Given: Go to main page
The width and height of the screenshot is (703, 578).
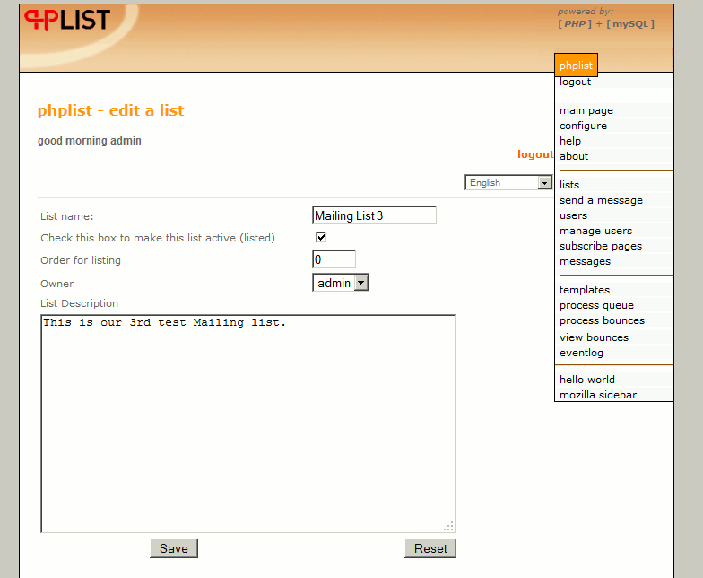Looking at the screenshot, I should pos(586,110).
